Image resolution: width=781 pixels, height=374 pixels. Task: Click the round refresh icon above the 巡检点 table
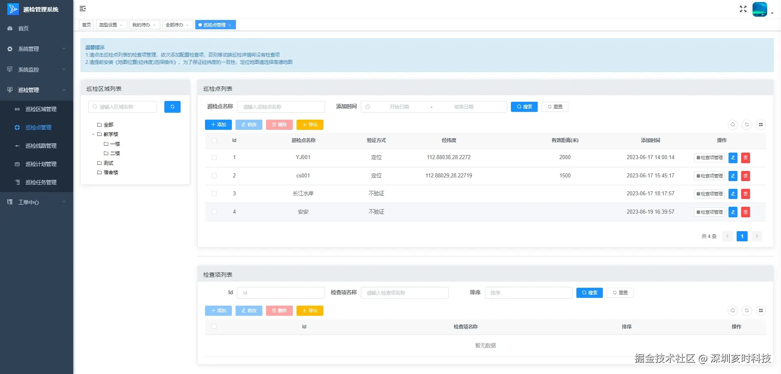click(x=746, y=125)
